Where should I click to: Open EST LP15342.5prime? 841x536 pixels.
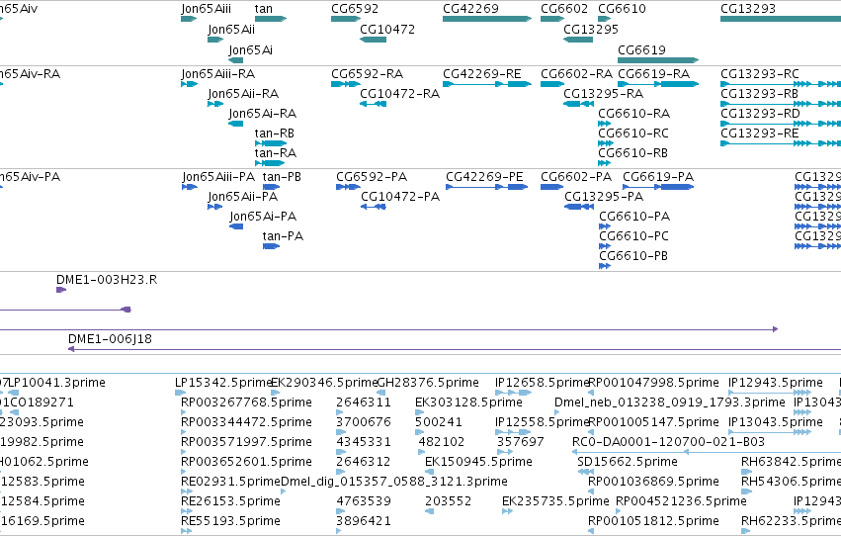pyautogui.click(x=224, y=383)
